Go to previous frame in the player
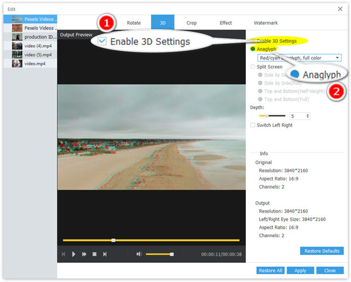This screenshot has height=282, width=351. pos(63,254)
